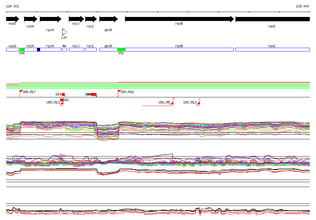Click the U88.M17 text label

(x=29, y=92)
